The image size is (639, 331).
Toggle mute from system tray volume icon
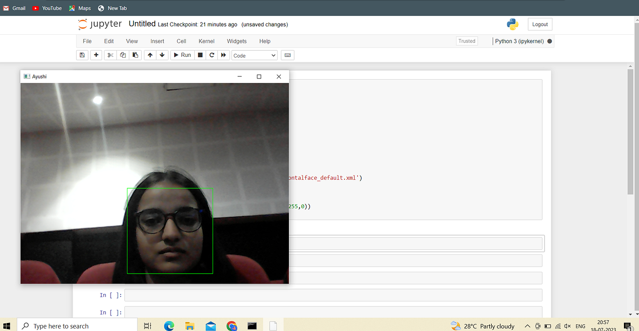click(x=567, y=326)
